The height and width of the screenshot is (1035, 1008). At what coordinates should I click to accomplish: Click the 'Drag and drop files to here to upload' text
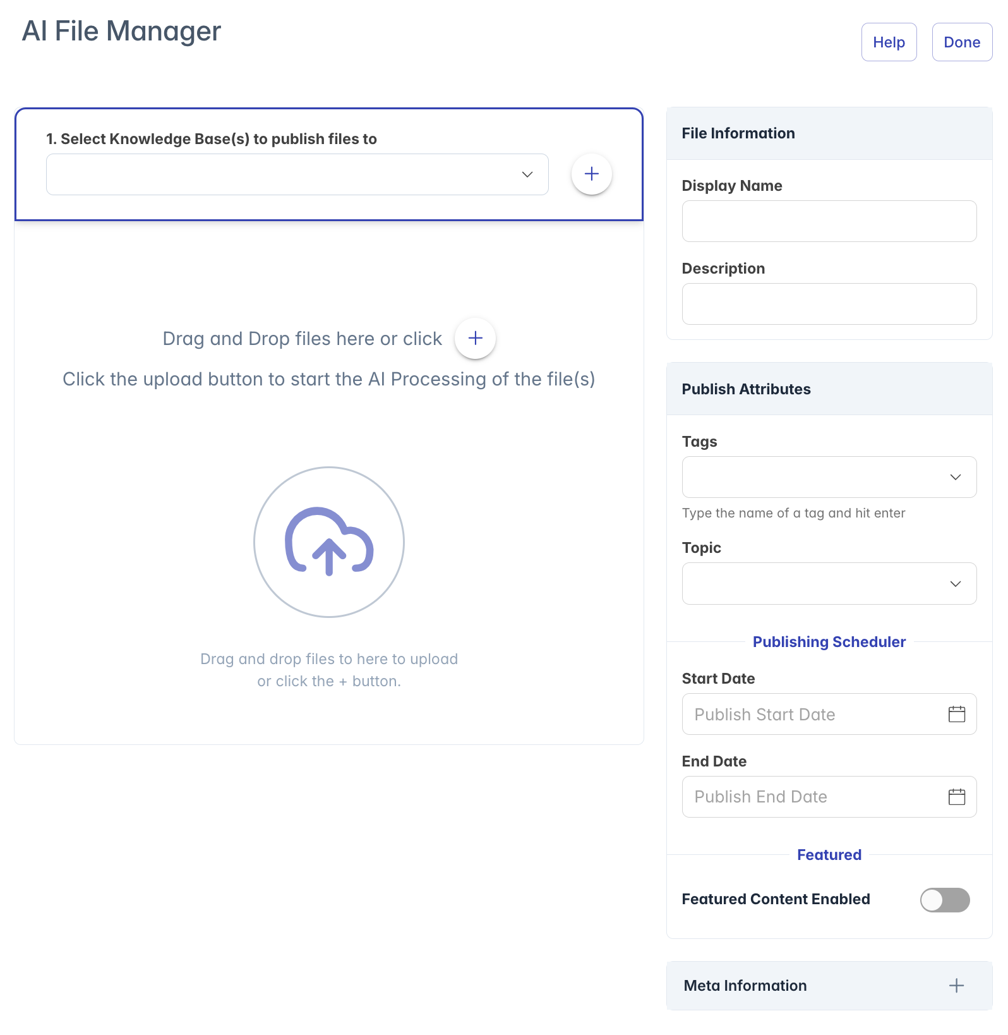[329, 659]
